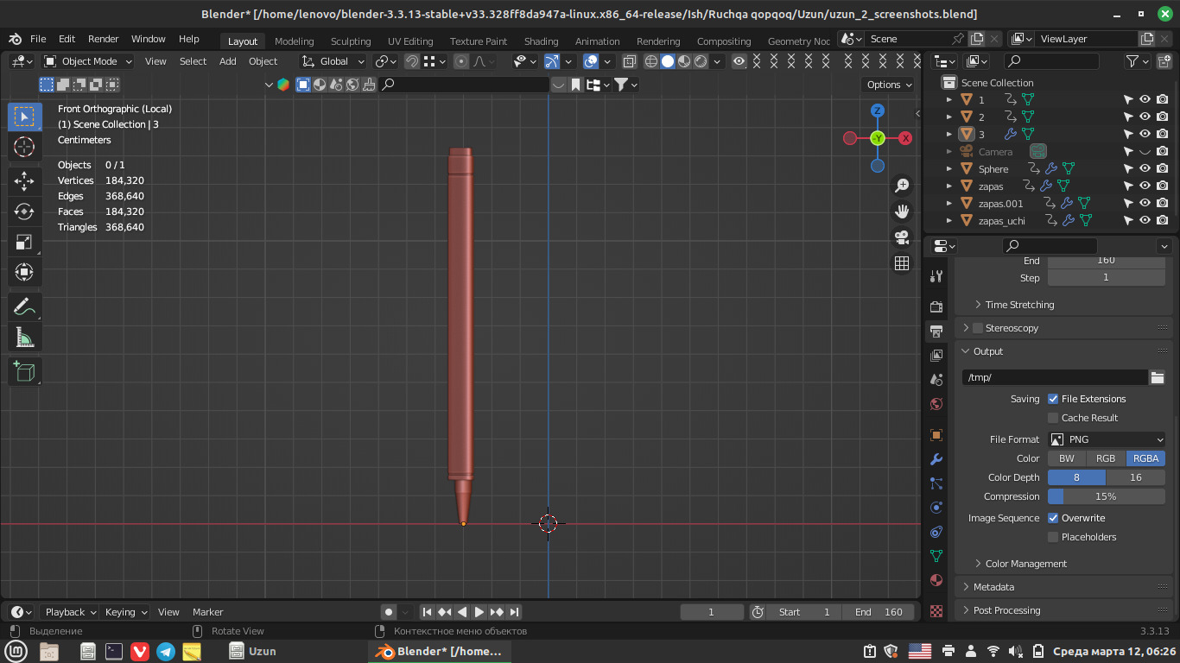This screenshot has height=663, width=1180.
Task: Select BW color mode
Action: (x=1067, y=458)
